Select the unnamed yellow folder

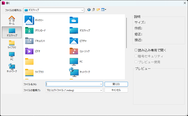pyautogui.click(x=29, y=62)
